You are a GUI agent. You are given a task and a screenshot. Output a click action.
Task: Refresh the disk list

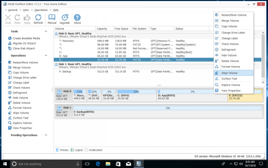click(38, 19)
